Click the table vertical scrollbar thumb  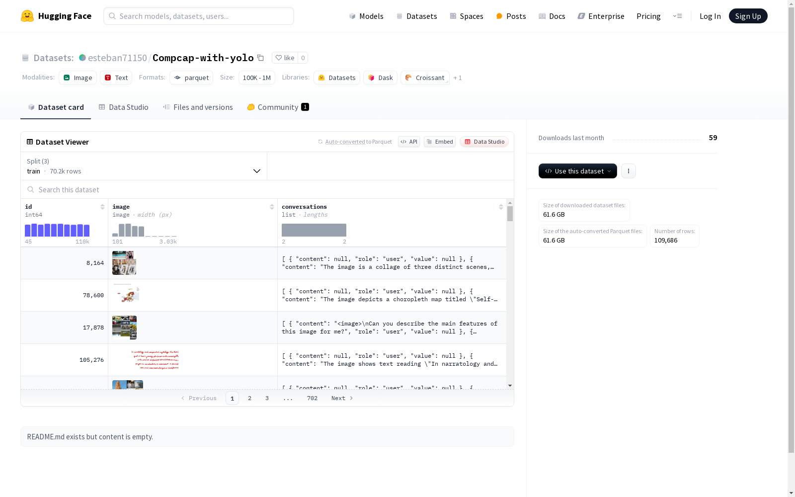pos(510,214)
